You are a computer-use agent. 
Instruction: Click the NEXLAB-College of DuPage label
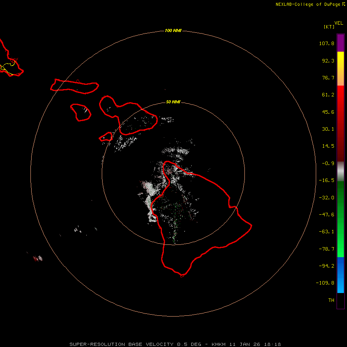(x=310, y=4)
